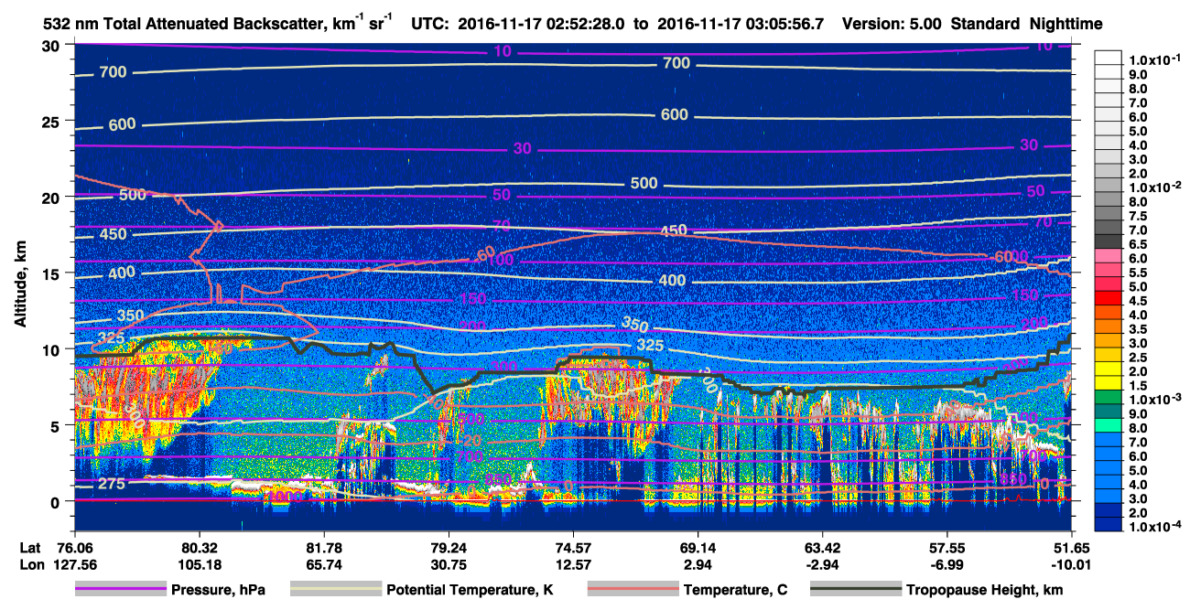The width and height of the screenshot is (1190, 610).
Task: Click the Tropopause Height, km legend label
Action: (x=985, y=590)
